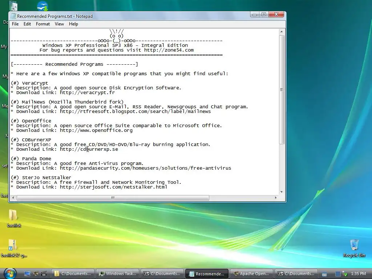Click the "[---------- Recommended Programs ----------]" line
Viewport: 372px width, 279px height.
pos(74,64)
